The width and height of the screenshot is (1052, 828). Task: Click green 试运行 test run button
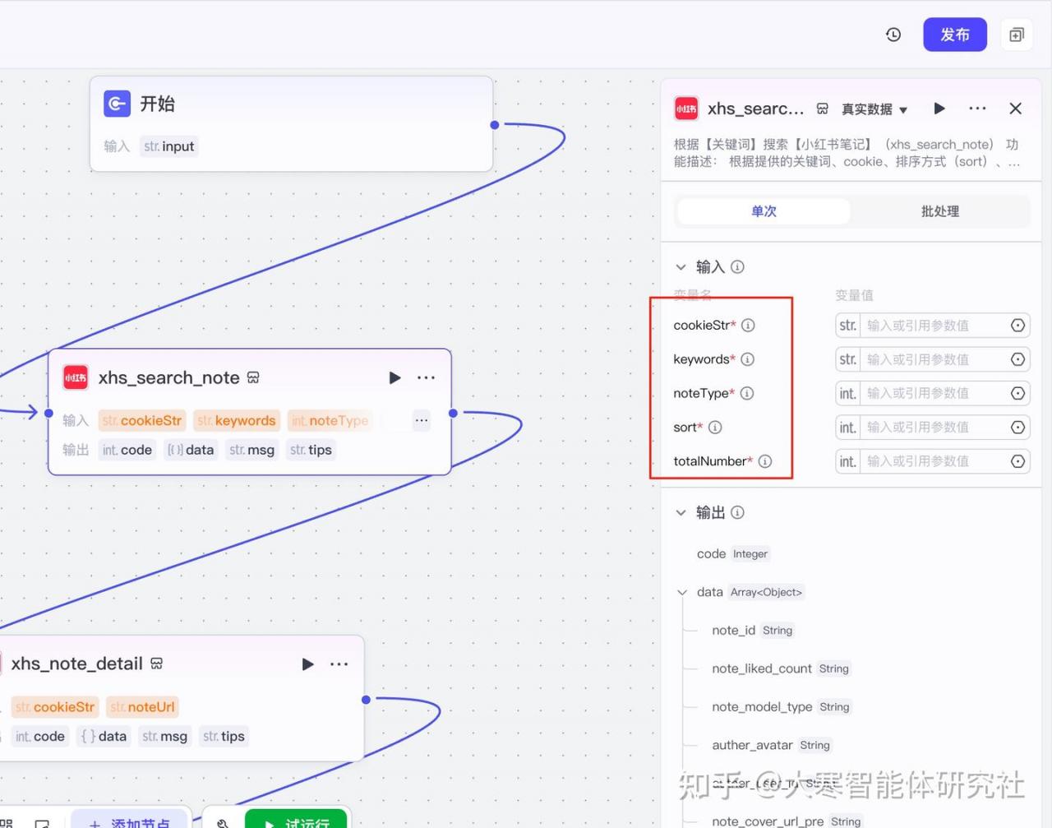[296, 821]
